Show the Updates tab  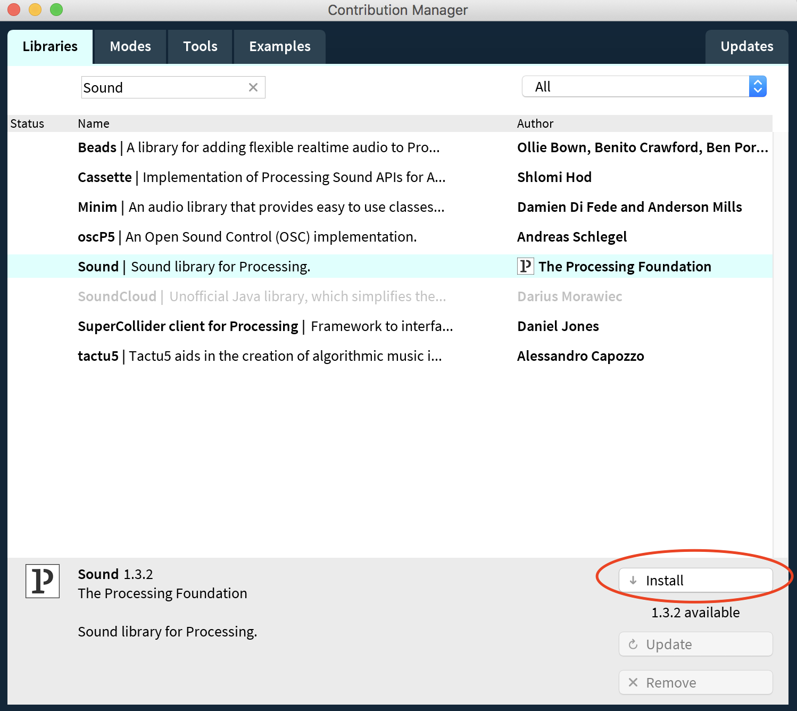tap(747, 47)
